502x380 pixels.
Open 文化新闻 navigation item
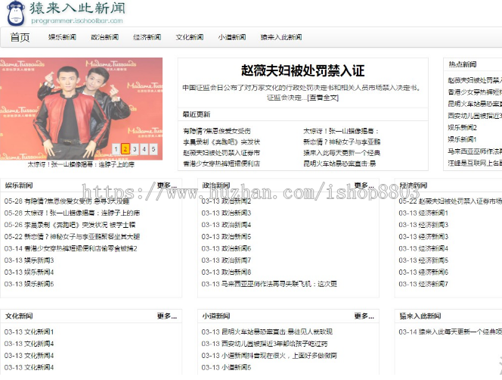tap(189, 37)
